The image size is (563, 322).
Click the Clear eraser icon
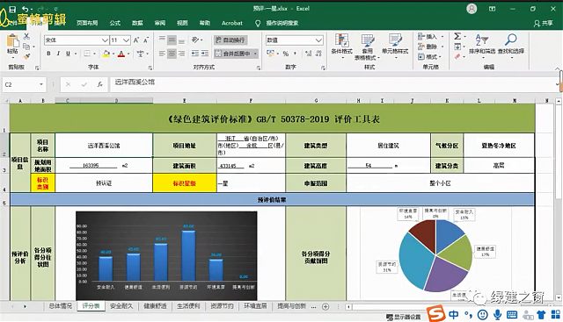click(457, 56)
